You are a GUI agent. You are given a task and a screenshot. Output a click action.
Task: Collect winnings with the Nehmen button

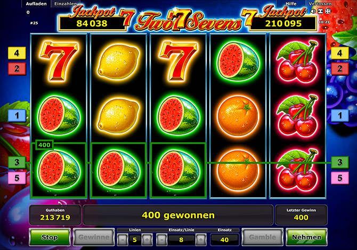[306, 237]
